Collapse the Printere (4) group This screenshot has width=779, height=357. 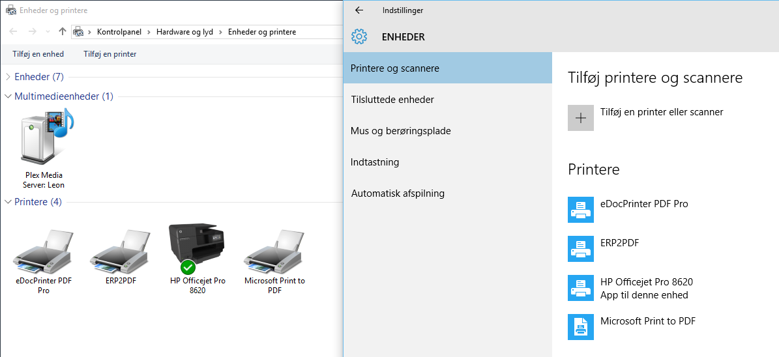(8, 202)
